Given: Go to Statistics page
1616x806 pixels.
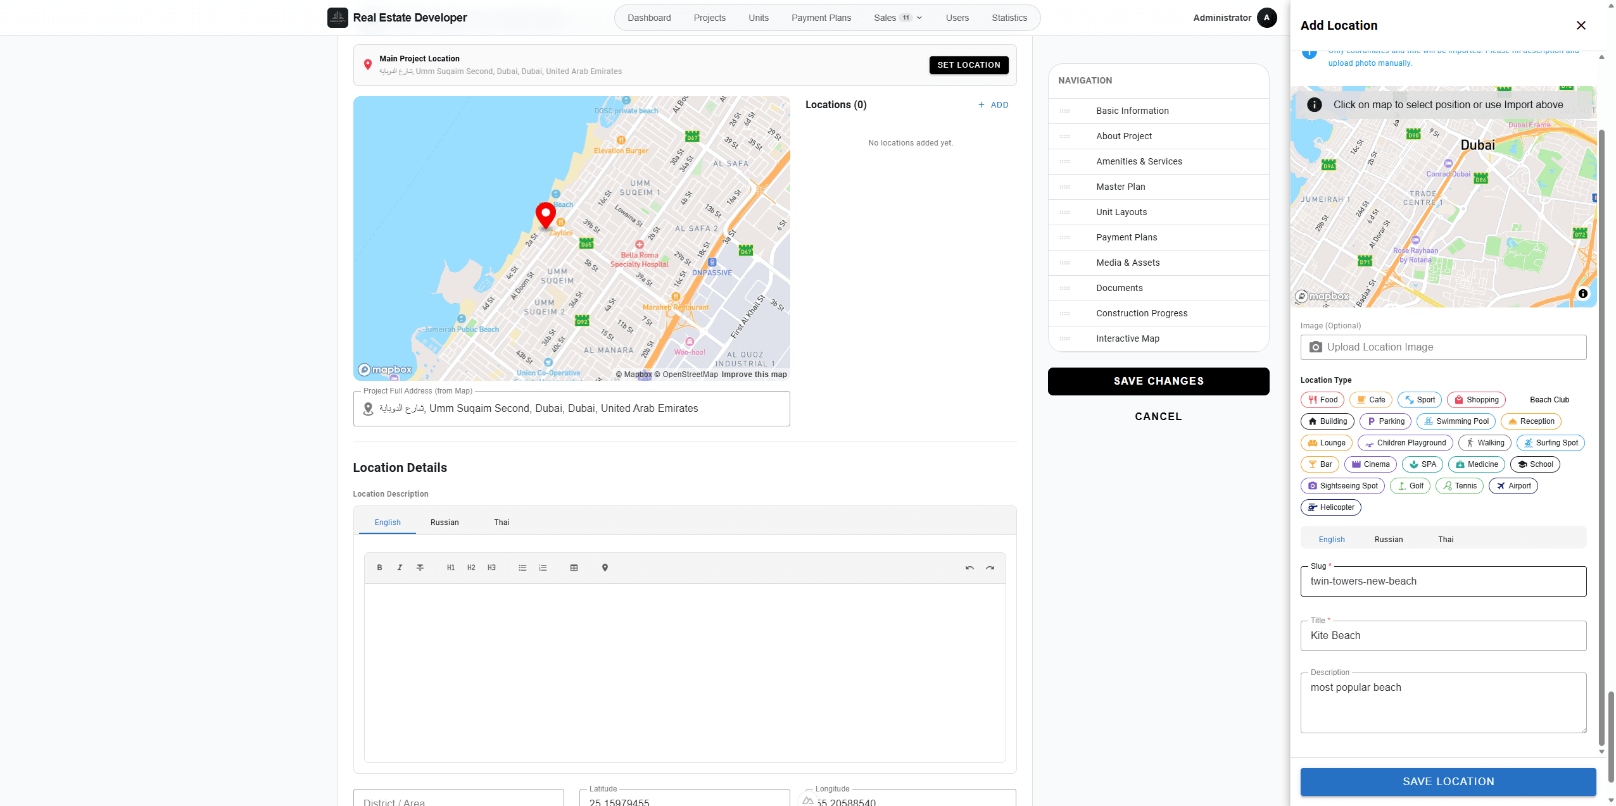Looking at the screenshot, I should [1009, 18].
